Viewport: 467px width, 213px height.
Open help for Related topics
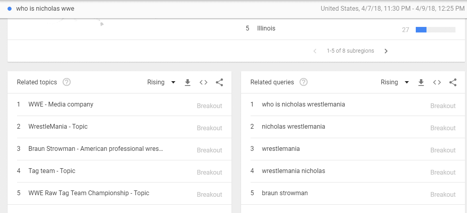coord(67,82)
